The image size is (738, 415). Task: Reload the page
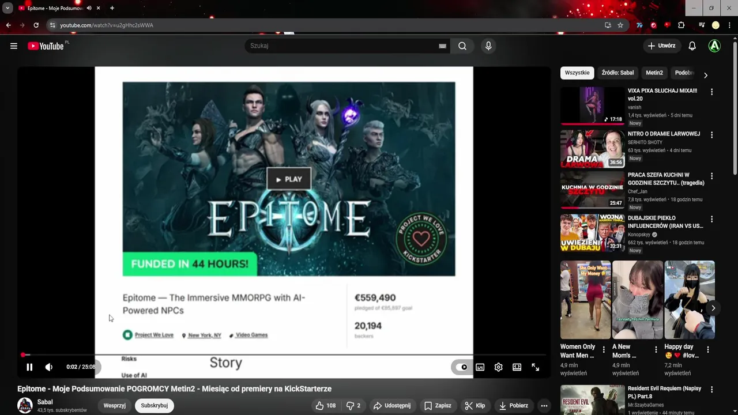[36, 25]
